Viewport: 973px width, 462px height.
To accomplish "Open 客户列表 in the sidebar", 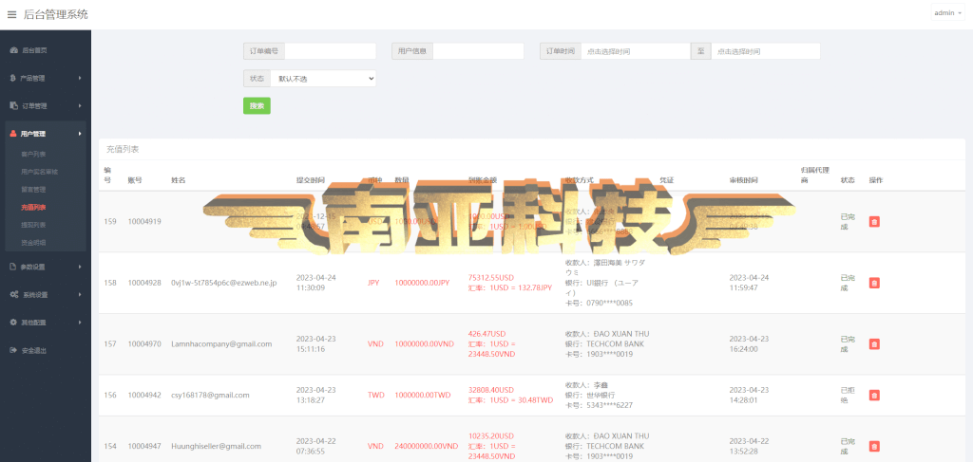I will tap(33, 154).
